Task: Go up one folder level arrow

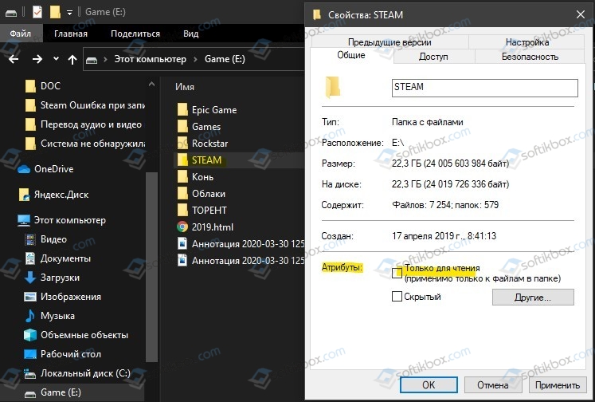Action: 72,59
